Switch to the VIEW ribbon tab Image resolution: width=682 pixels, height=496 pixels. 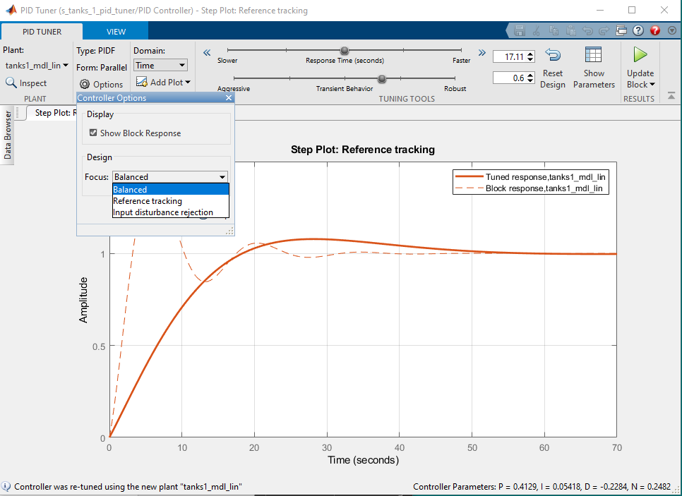116,32
